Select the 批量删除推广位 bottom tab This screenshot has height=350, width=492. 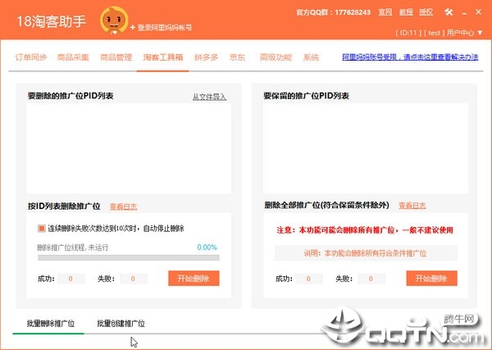click(51, 323)
